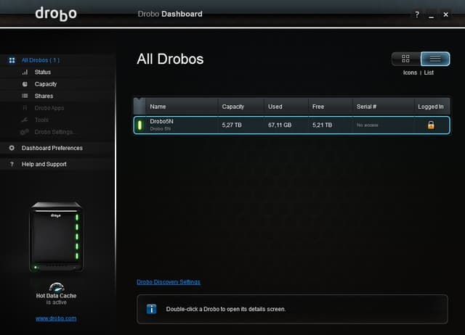The image size is (465, 335).
Task: Click the Hot Data Cache label
Action: click(56, 296)
